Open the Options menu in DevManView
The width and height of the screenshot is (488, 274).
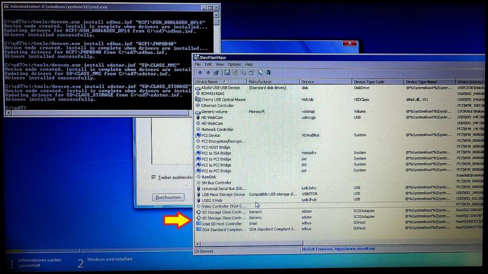point(234,64)
